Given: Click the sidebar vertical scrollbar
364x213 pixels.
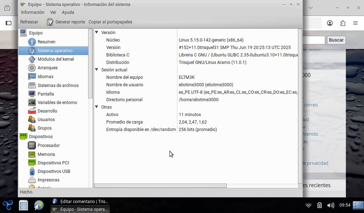Looking at the screenshot, I should (x=90, y=64).
